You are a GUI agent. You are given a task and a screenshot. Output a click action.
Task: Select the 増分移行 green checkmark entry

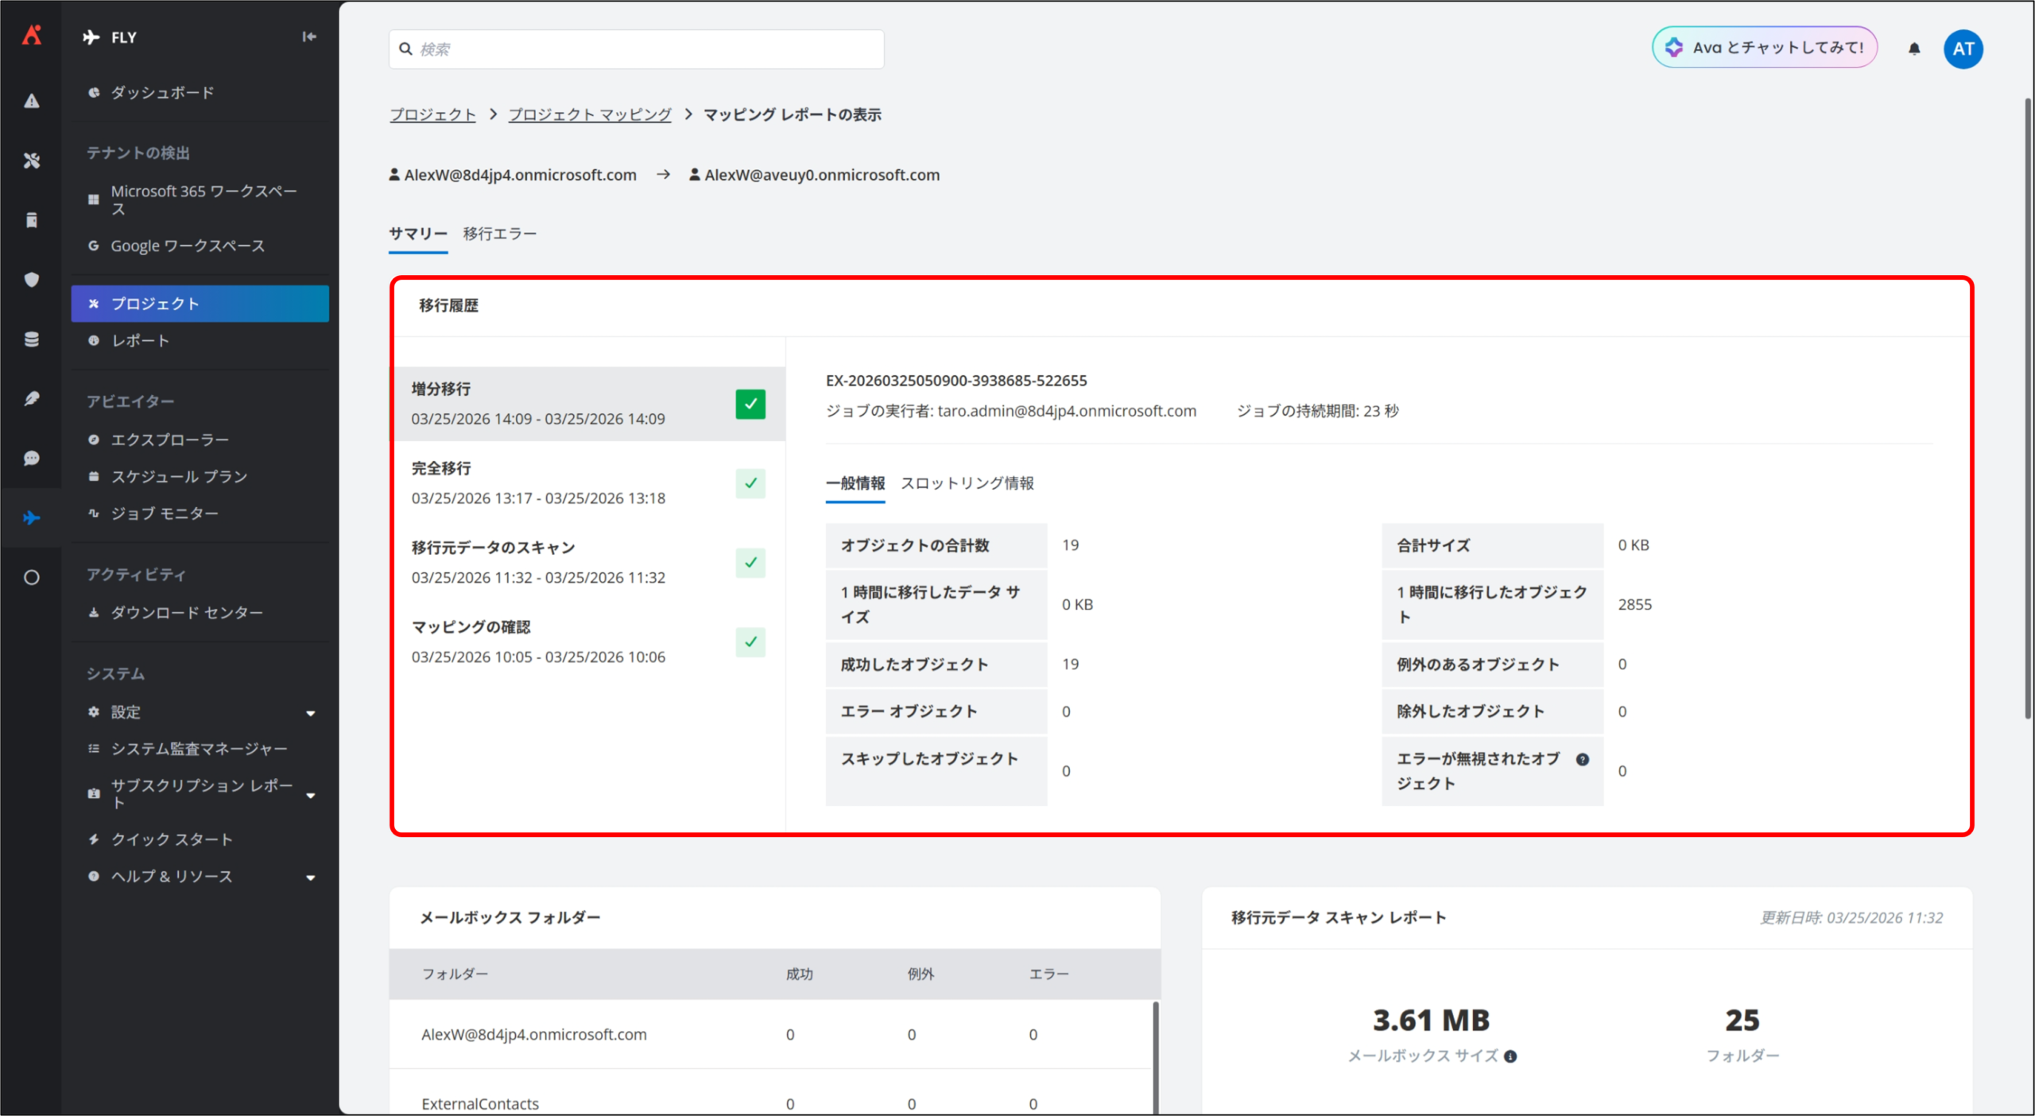[x=750, y=404]
